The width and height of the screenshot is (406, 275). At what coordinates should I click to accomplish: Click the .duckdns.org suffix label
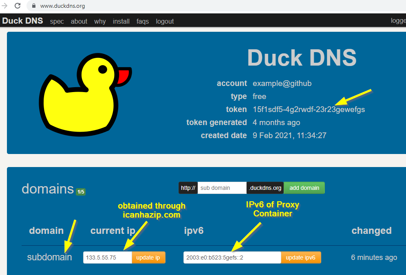click(265, 188)
